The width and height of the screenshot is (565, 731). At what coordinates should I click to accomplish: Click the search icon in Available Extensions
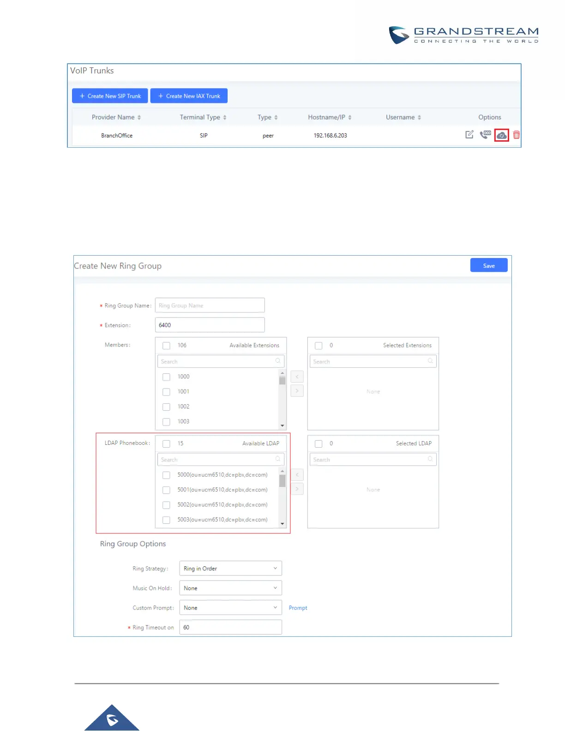pos(278,361)
